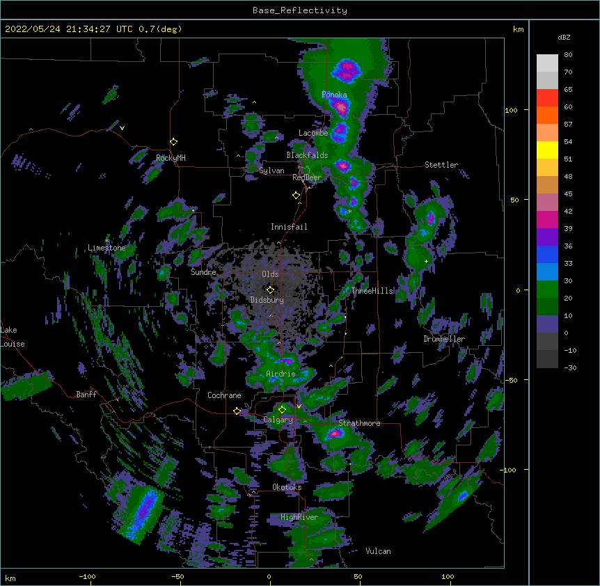Click the bright green 30-20 dBZ legend band
This screenshot has width=600, height=586.
[x=547, y=290]
